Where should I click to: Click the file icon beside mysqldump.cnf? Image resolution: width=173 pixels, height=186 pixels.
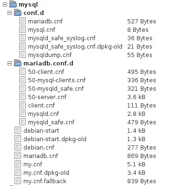click(x=22, y=55)
